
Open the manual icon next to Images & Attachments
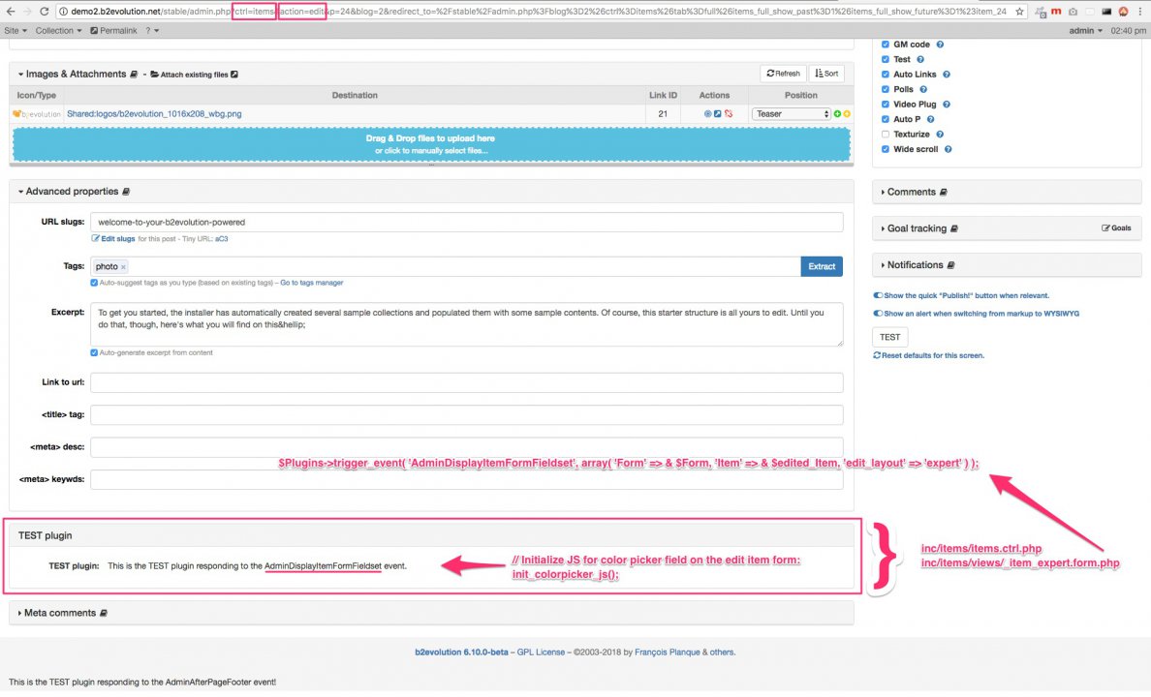click(134, 75)
